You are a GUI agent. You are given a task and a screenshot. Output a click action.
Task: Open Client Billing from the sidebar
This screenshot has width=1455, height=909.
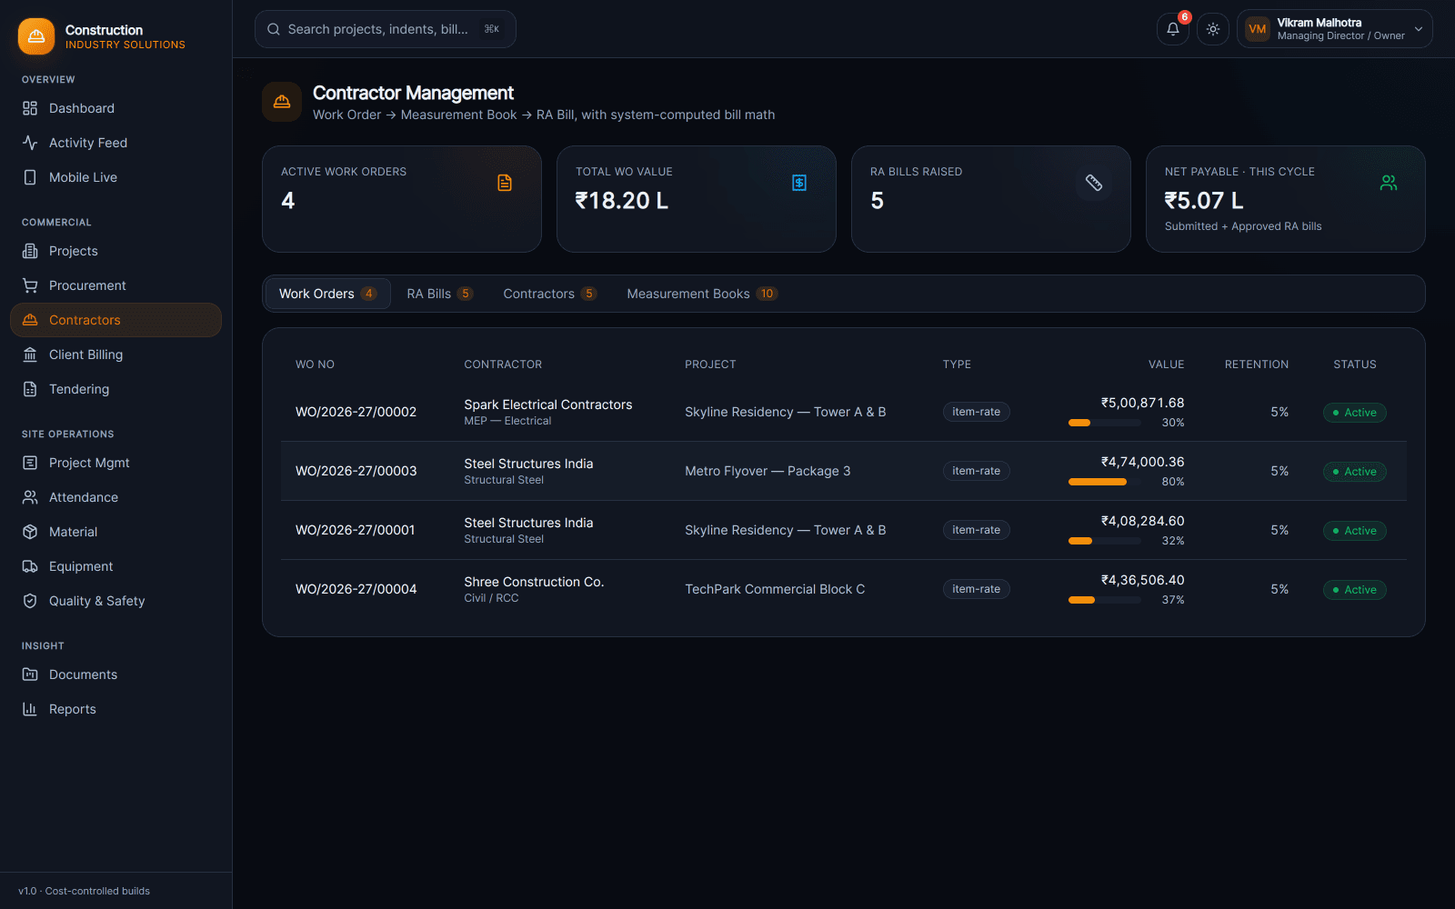(x=115, y=355)
